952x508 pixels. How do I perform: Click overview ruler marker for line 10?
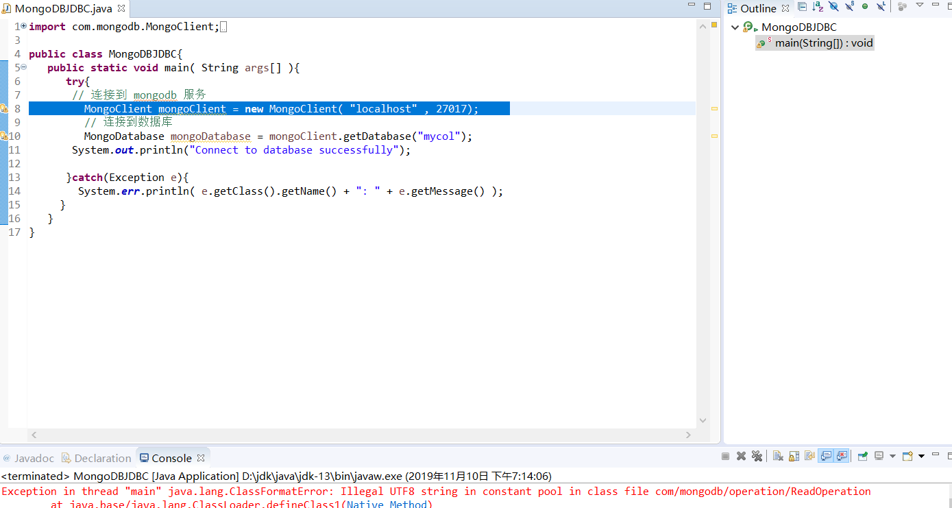coord(713,136)
